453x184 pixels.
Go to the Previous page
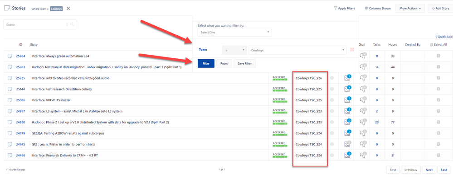410,170
